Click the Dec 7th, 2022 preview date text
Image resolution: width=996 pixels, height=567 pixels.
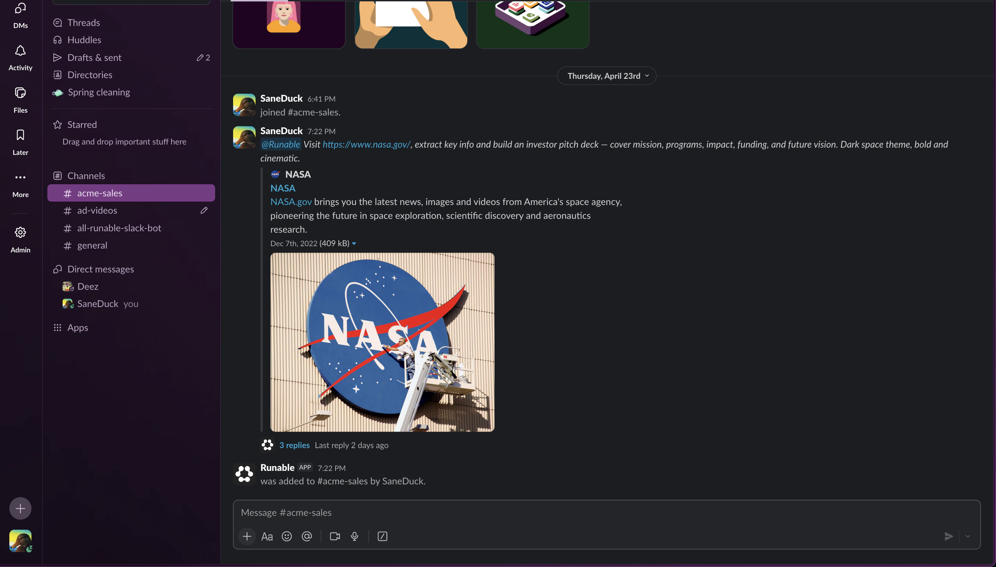pos(294,243)
